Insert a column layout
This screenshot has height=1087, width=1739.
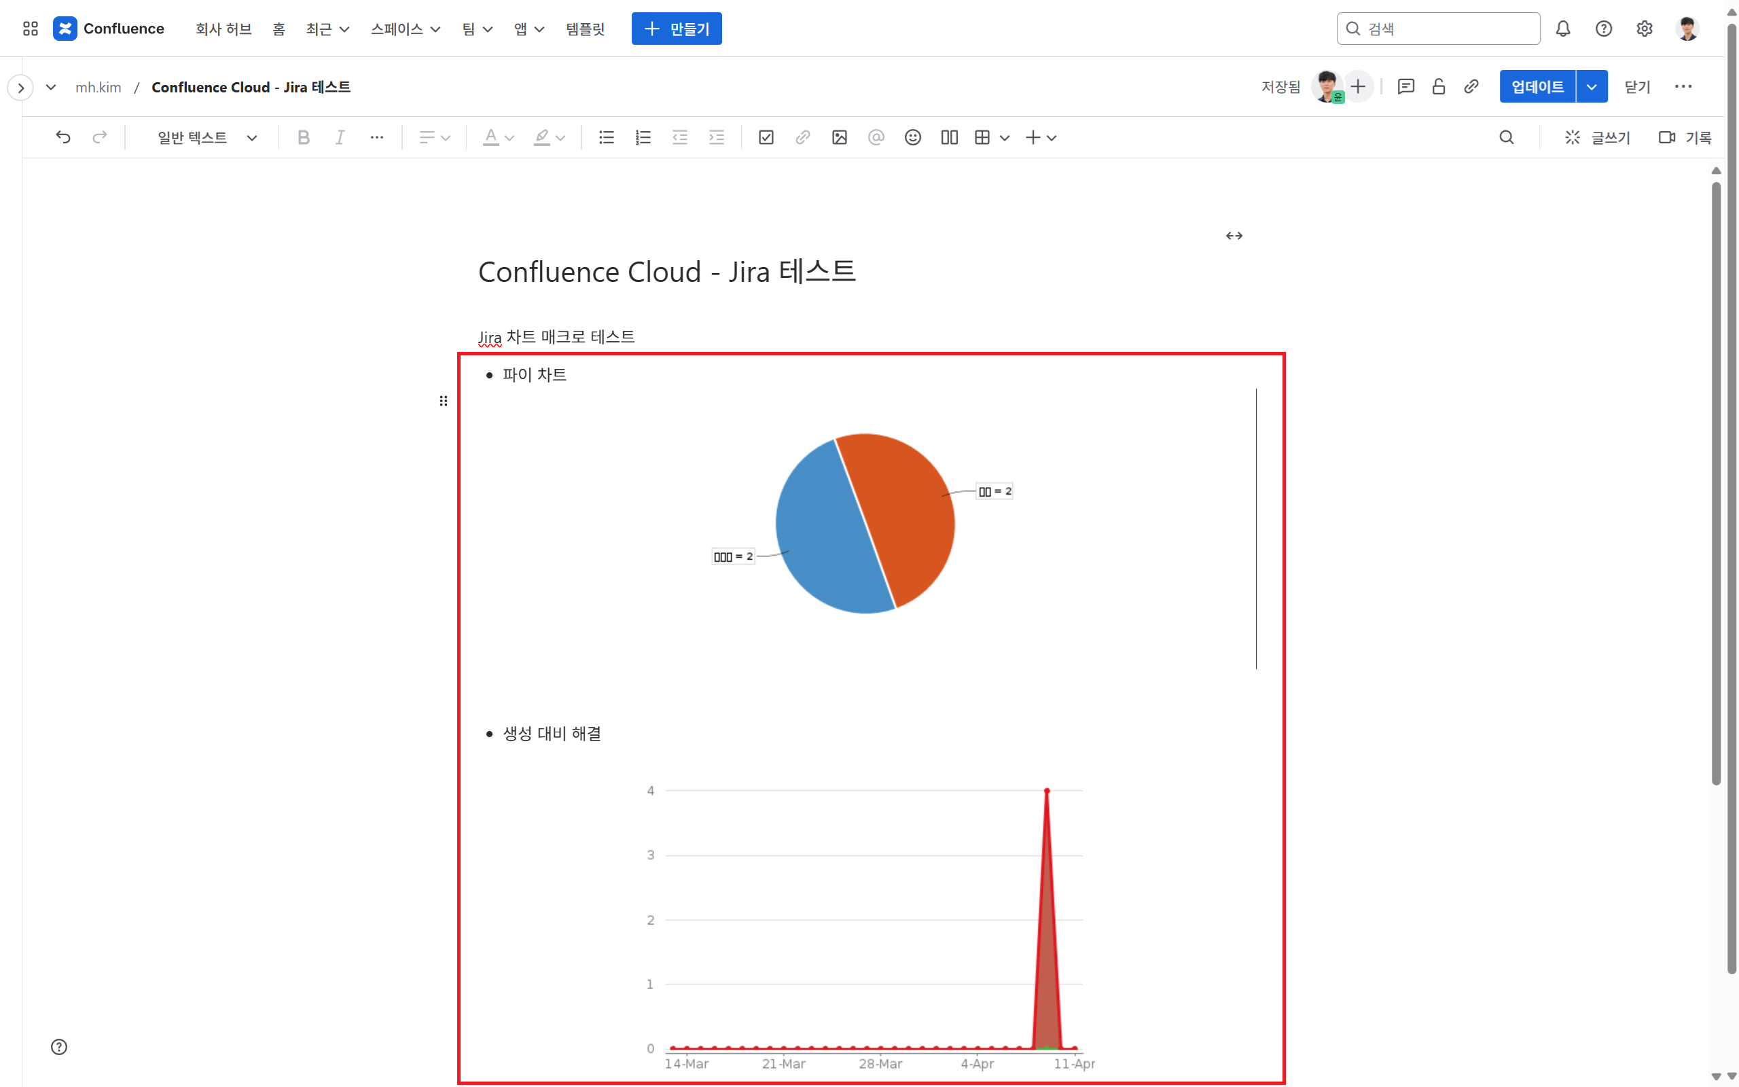[949, 137]
